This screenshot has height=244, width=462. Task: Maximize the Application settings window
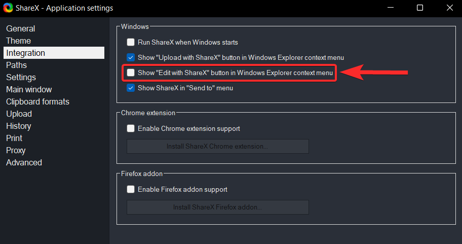point(420,8)
